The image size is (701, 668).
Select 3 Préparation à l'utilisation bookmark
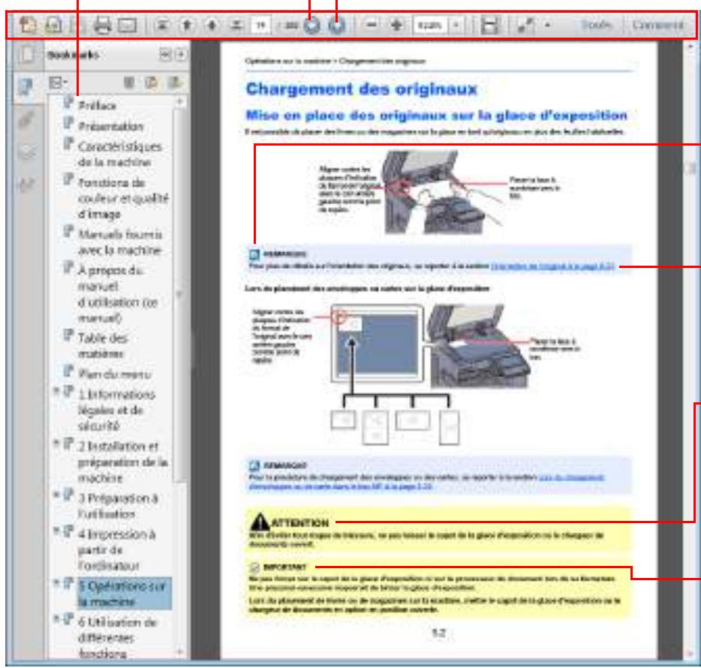point(118,506)
